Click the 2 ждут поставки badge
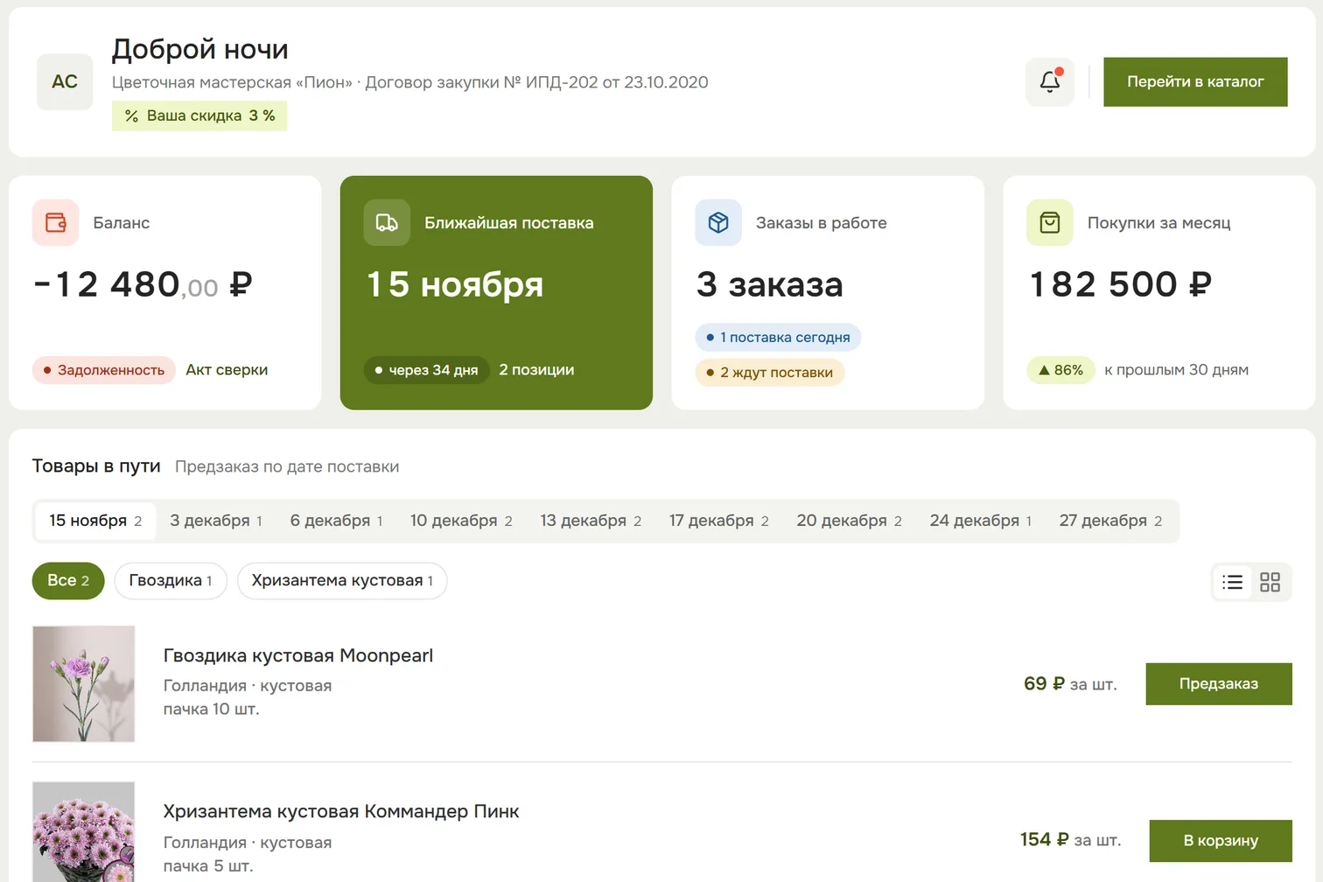The height and width of the screenshot is (882, 1323). coord(770,372)
